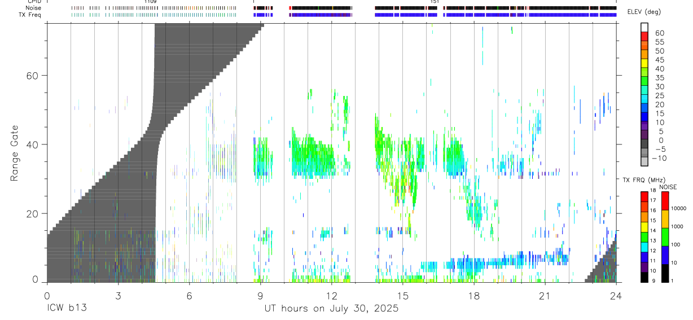Screen dimensions: 693x320
Task: Click the 'CPID' row label
Action: coord(33,2)
